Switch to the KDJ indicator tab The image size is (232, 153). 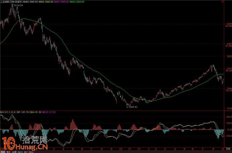pyautogui.click(x=25, y=152)
